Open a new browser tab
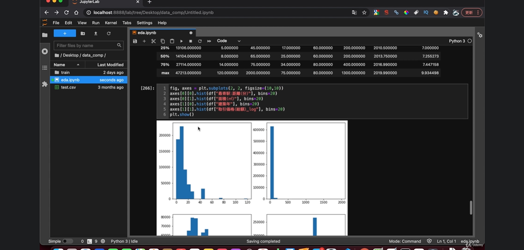 coord(149,2)
